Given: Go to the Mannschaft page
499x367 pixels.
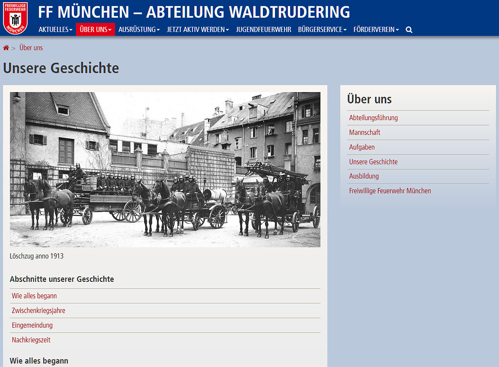Looking at the screenshot, I should pyautogui.click(x=364, y=132).
